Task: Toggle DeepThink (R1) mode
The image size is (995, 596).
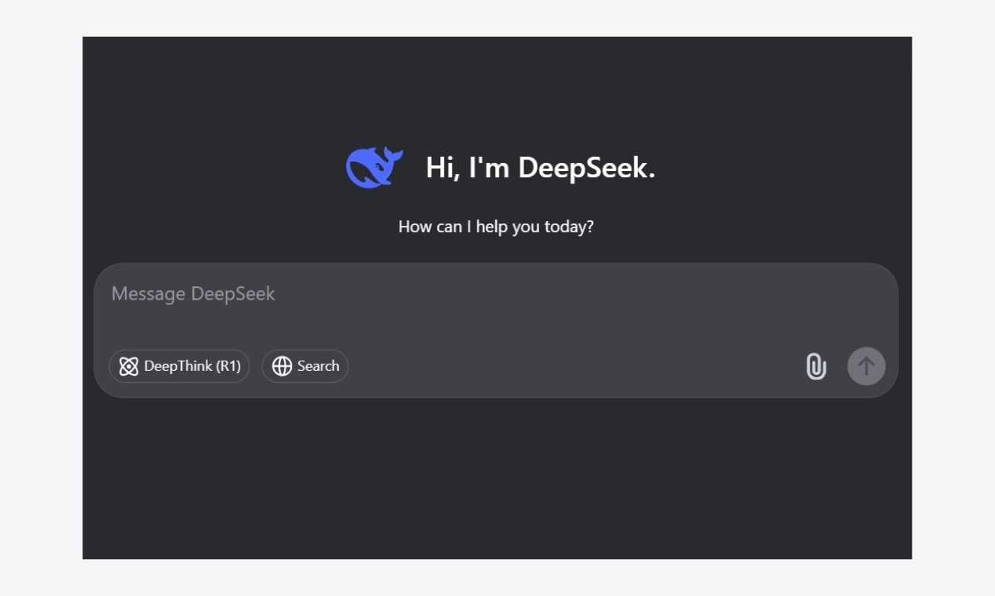Action: click(179, 366)
